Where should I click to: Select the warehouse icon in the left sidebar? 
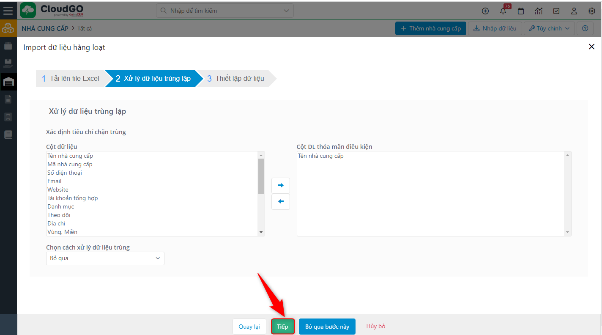tap(8, 82)
